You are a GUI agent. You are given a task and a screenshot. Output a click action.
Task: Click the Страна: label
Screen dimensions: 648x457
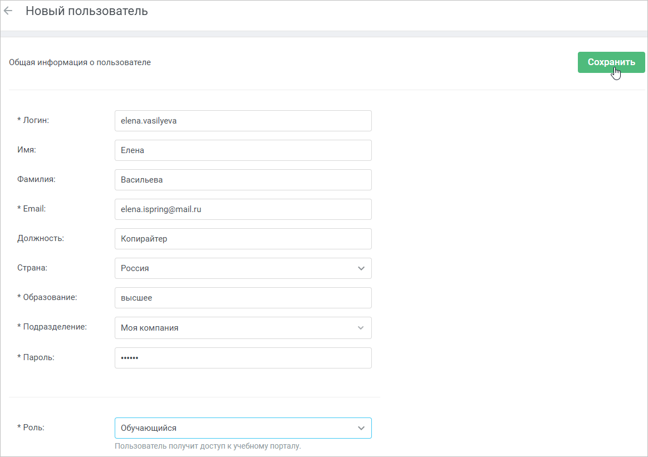click(32, 268)
